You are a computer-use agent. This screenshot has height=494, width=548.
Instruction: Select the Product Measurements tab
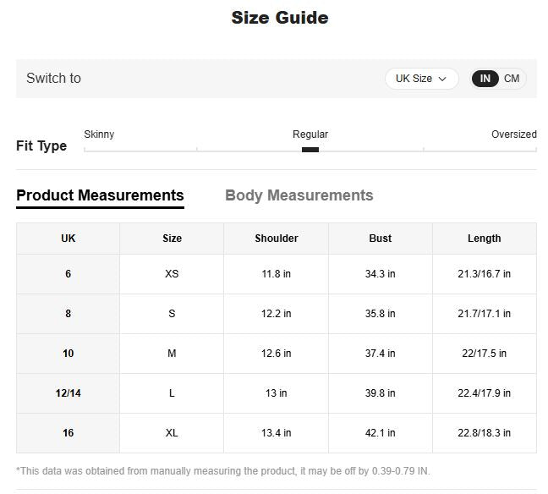[100, 195]
